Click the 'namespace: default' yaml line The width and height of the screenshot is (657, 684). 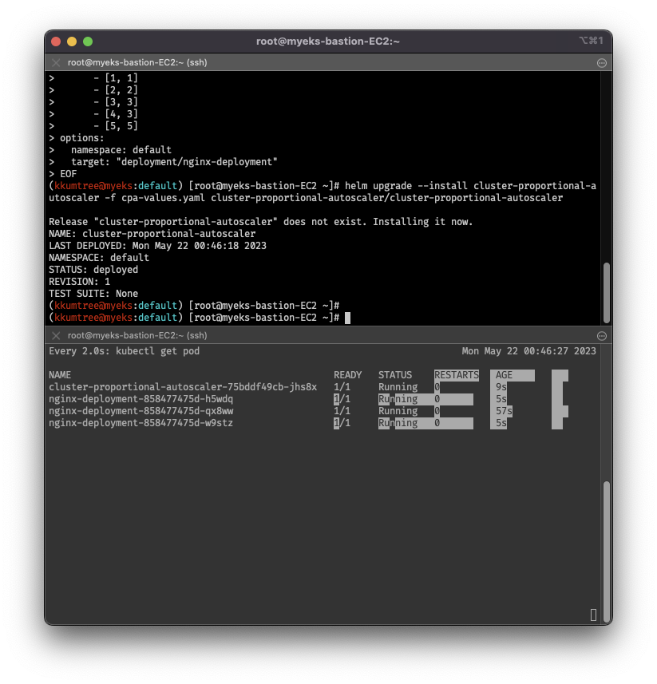(x=121, y=150)
